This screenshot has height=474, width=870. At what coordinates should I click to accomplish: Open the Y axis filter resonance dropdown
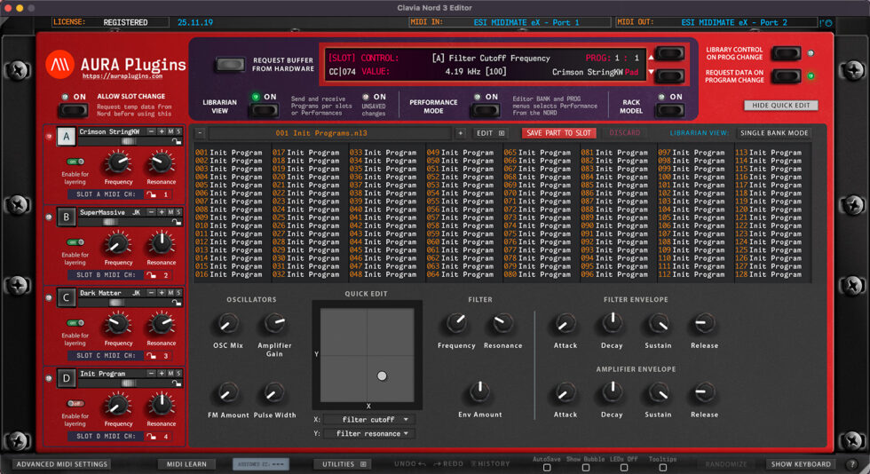(369, 433)
